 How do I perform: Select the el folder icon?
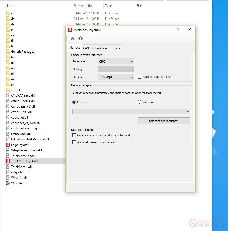tap(8, 29)
